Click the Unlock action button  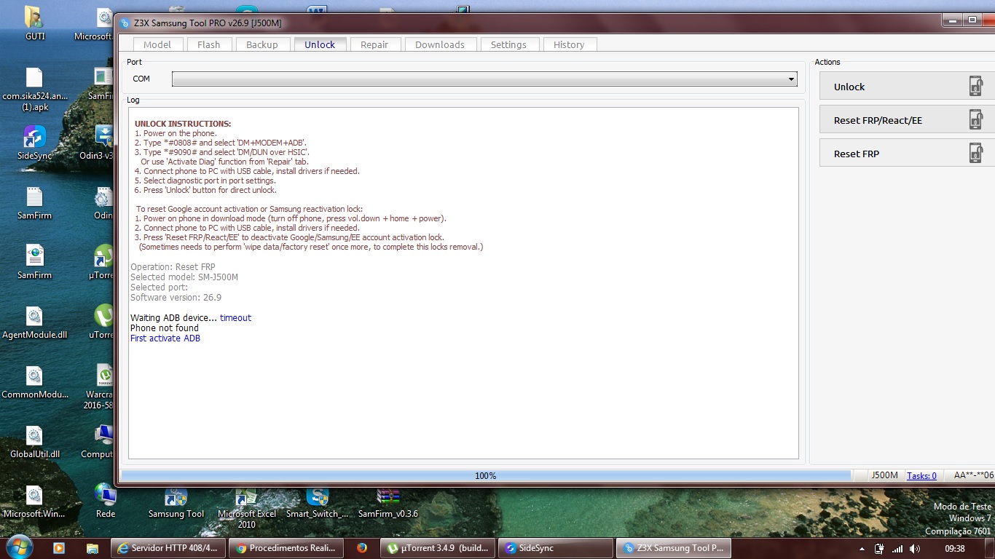(x=907, y=86)
